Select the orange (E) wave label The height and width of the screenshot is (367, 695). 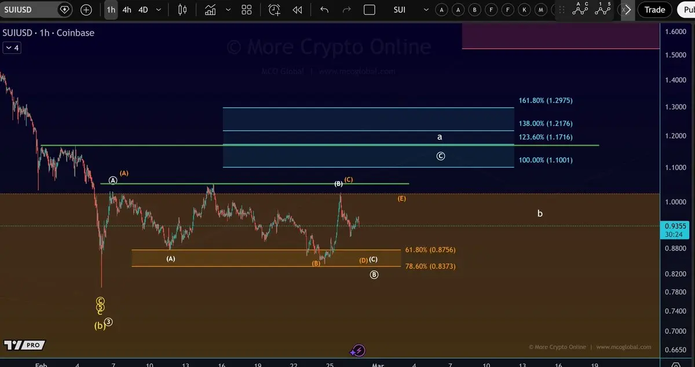pyautogui.click(x=401, y=199)
